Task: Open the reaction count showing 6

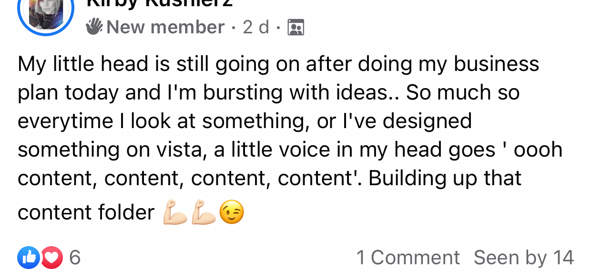Action: (75, 258)
